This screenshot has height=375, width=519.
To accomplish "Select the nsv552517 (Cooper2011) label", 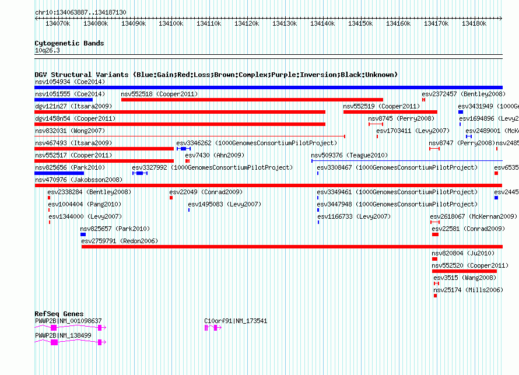I will tap(73, 155).
